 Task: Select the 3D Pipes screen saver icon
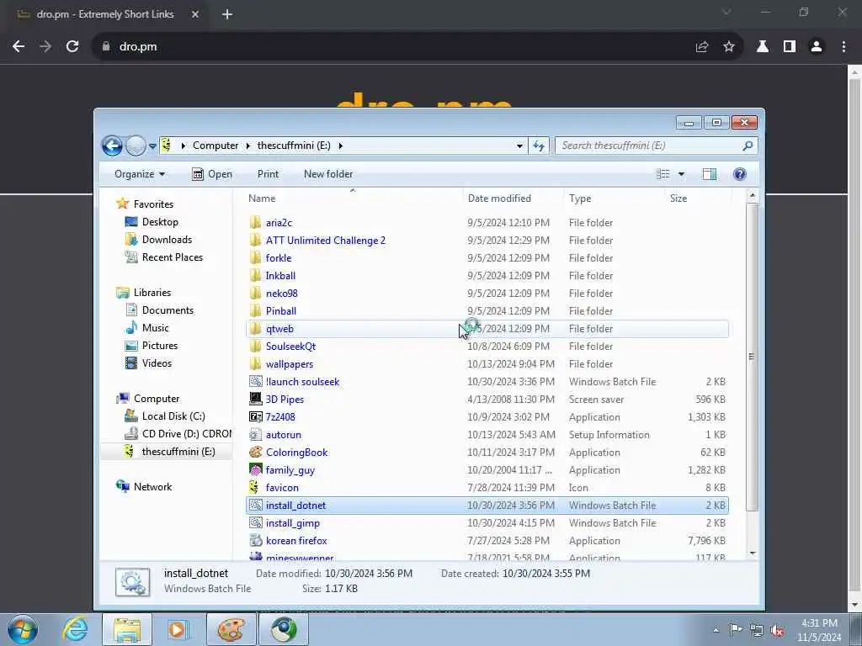click(x=255, y=399)
